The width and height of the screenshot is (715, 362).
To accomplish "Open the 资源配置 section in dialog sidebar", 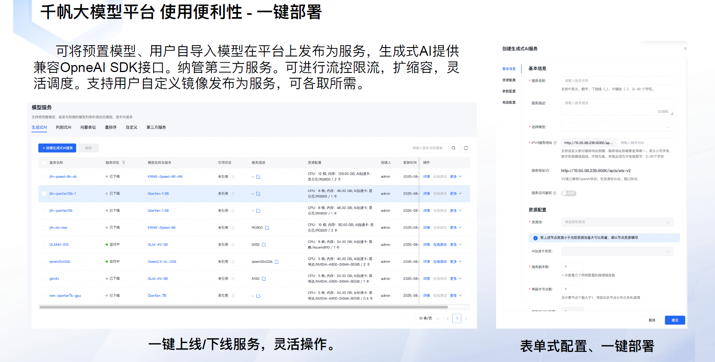I will click(x=508, y=80).
